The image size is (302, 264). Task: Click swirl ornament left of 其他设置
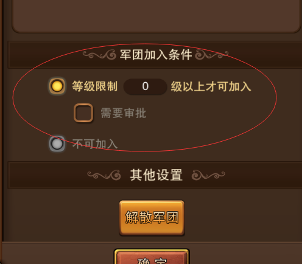[104, 175]
